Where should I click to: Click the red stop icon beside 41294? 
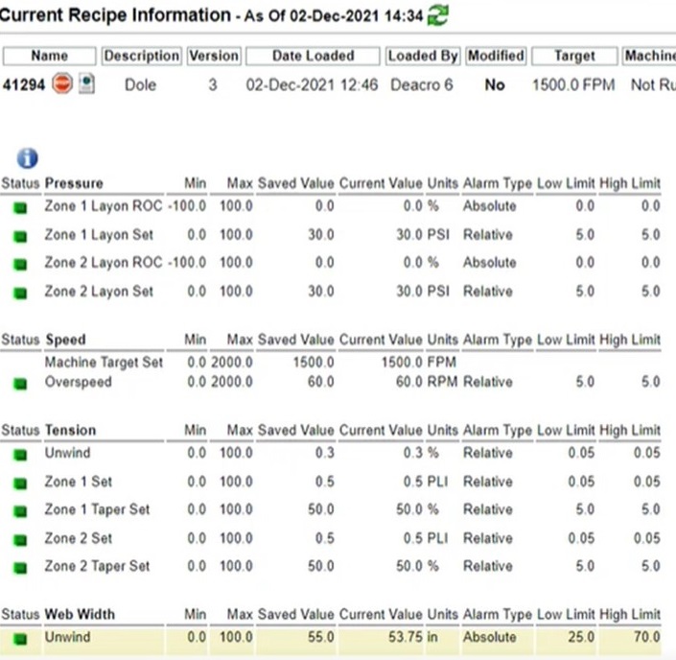[62, 84]
